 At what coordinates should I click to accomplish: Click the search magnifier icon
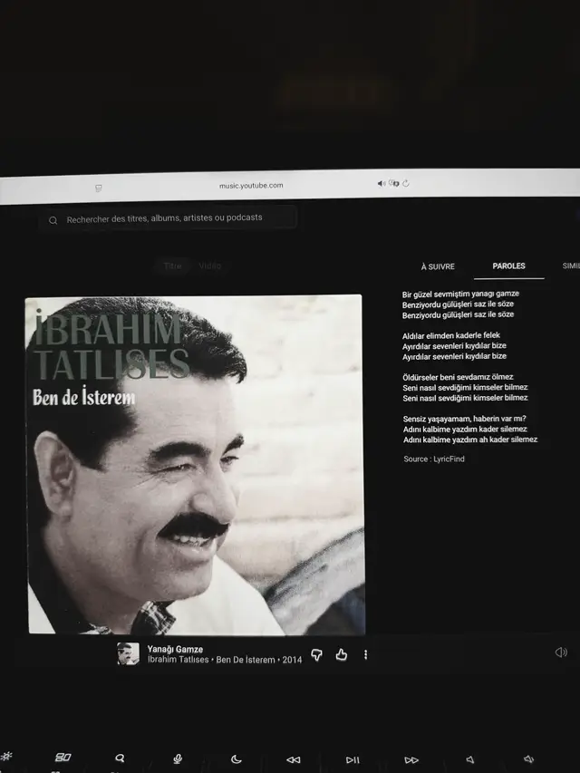click(x=53, y=220)
